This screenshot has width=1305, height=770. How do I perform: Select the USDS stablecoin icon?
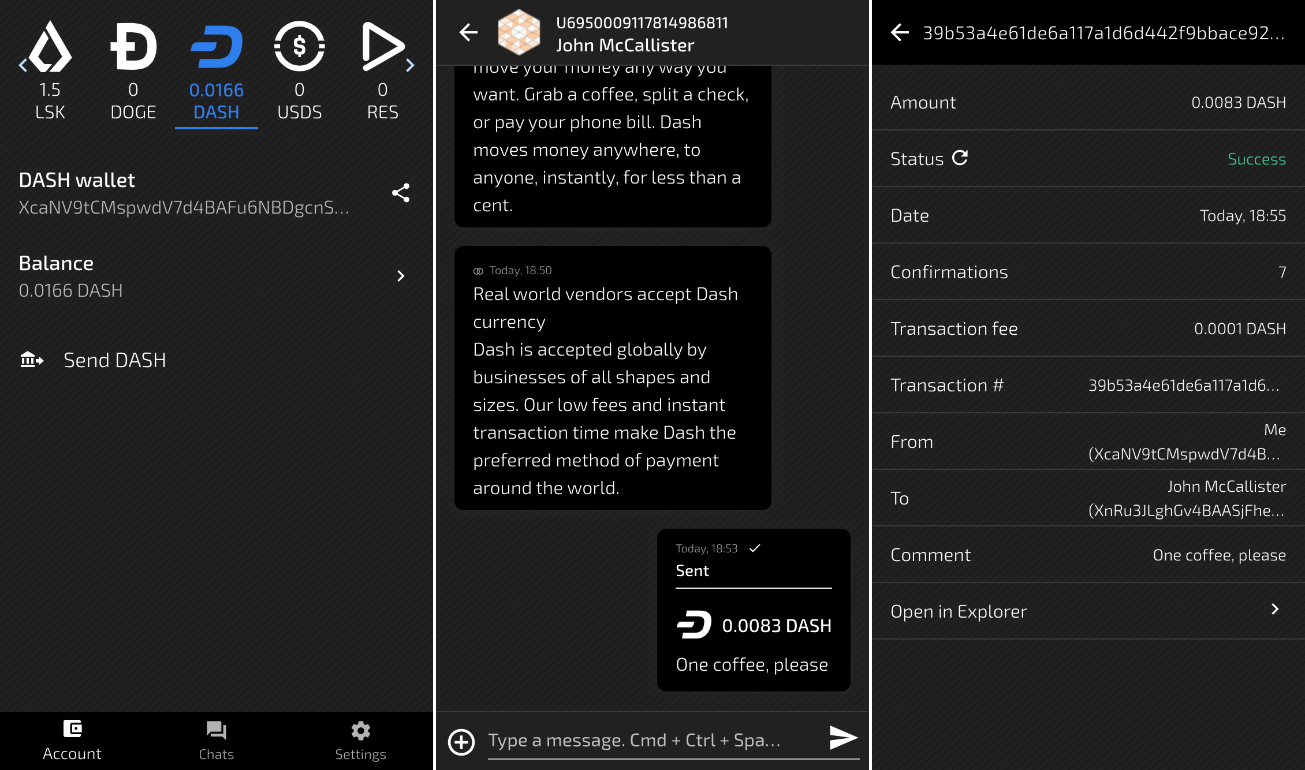click(299, 46)
